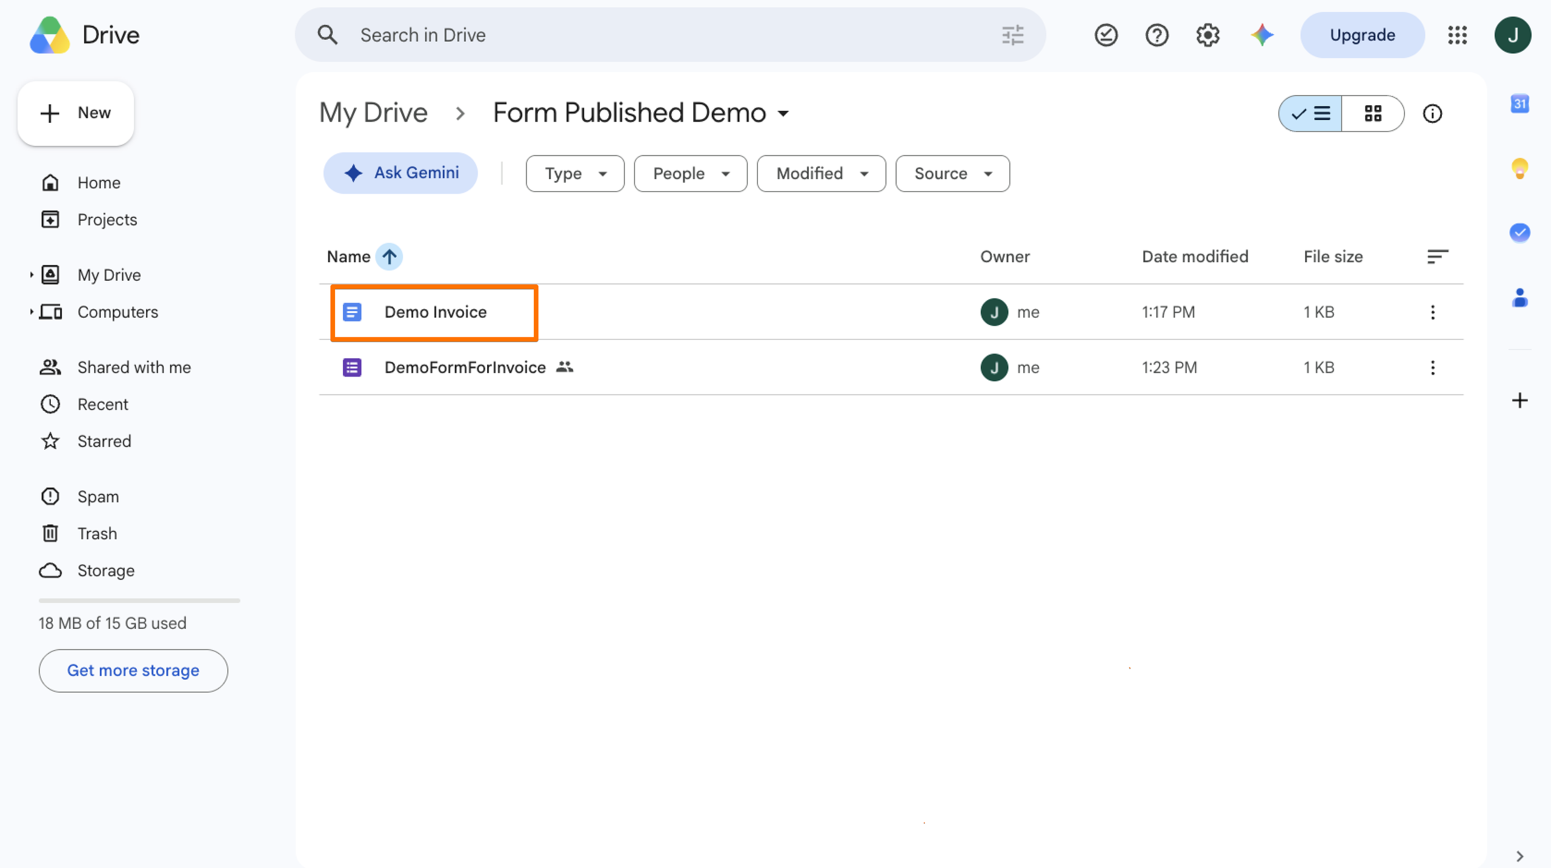Screen dimensions: 1551x868
Task: Click the Date modified column header
Action: point(1195,257)
